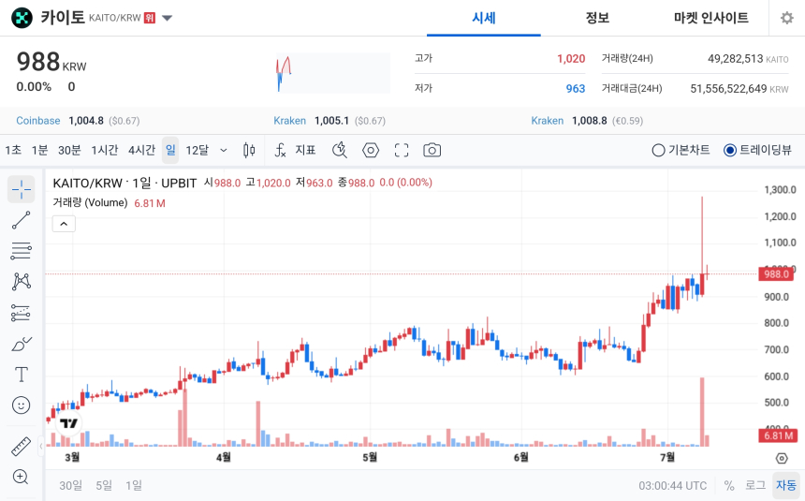Image resolution: width=805 pixels, height=501 pixels.
Task: Click the mini price sparkline thumbnail
Action: (x=332, y=73)
